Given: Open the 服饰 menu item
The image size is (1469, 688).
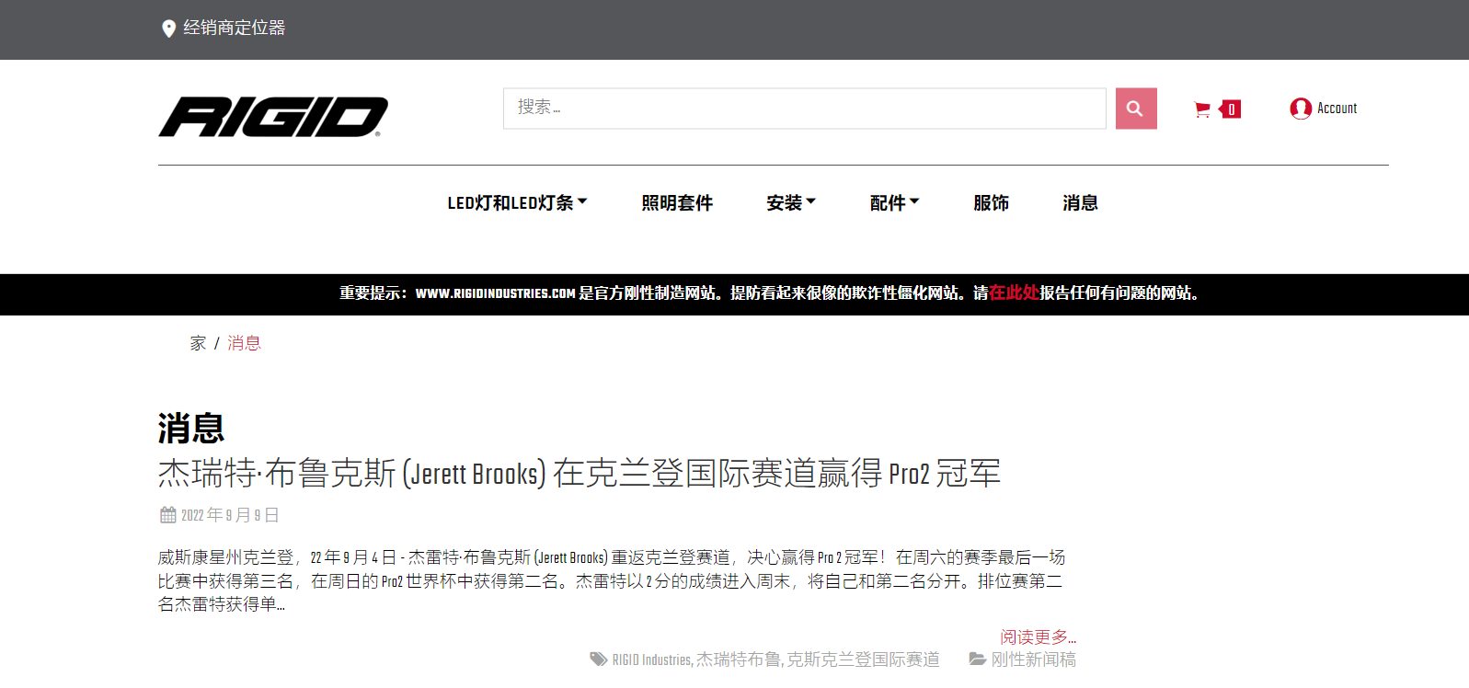Looking at the screenshot, I should pyautogui.click(x=991, y=203).
